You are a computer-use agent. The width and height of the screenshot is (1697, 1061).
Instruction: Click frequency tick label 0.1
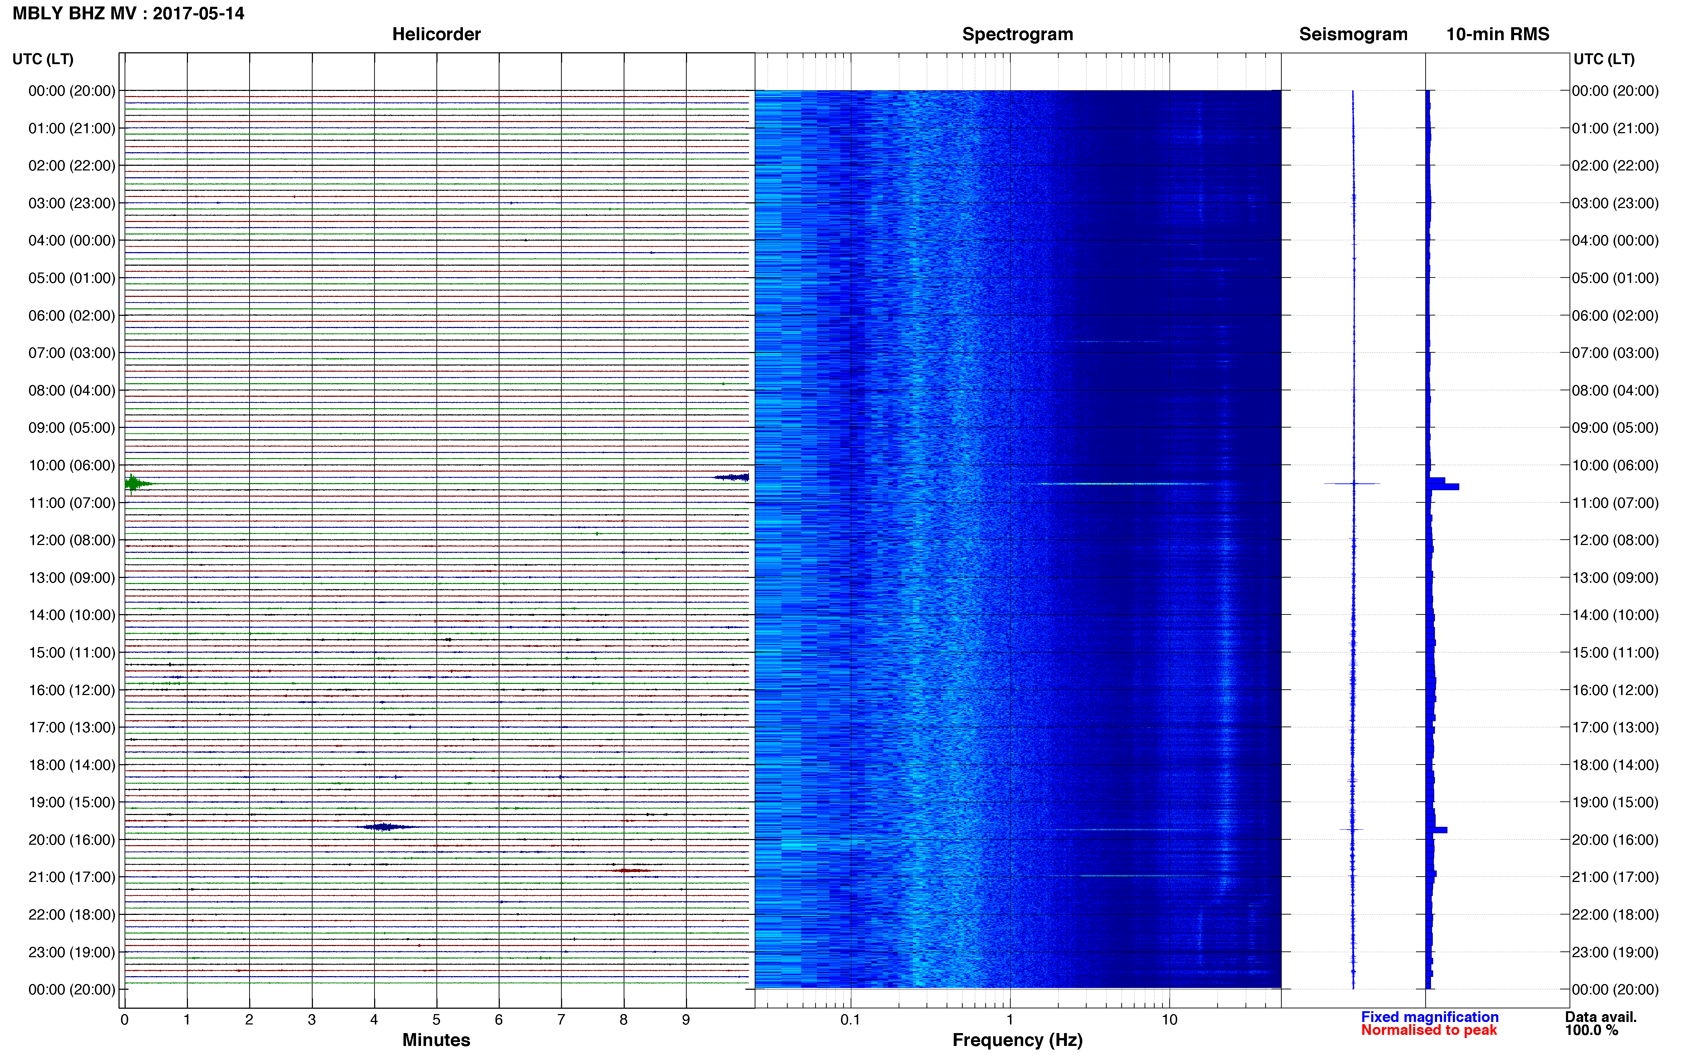pyautogui.click(x=850, y=1019)
